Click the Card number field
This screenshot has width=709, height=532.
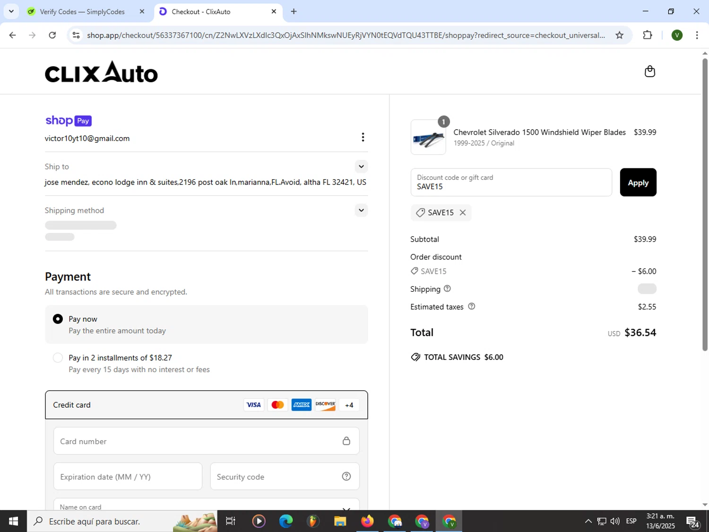tap(206, 441)
